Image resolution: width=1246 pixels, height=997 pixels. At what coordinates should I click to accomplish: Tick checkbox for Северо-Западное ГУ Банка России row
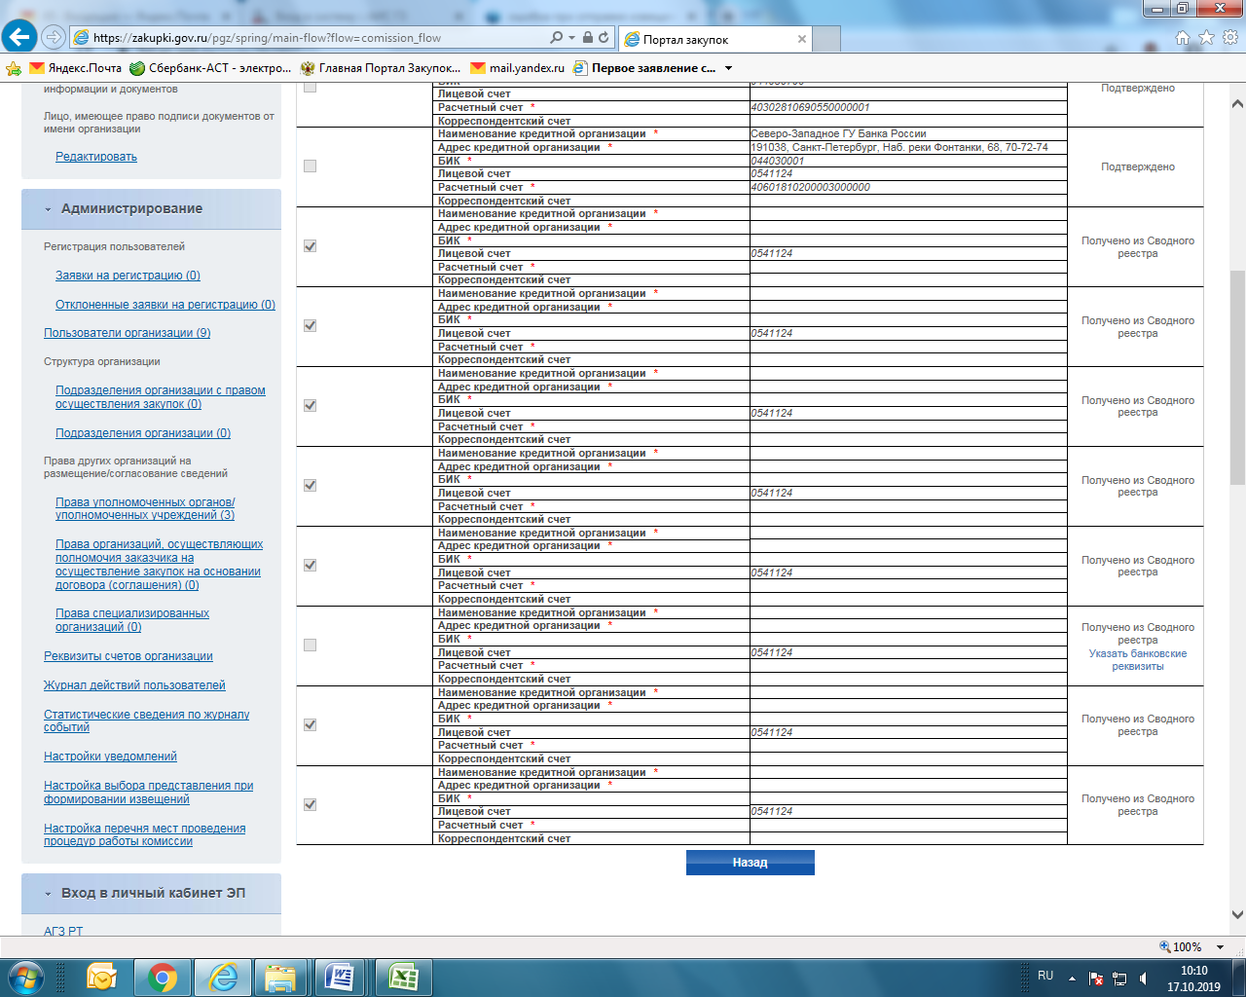[x=311, y=166]
